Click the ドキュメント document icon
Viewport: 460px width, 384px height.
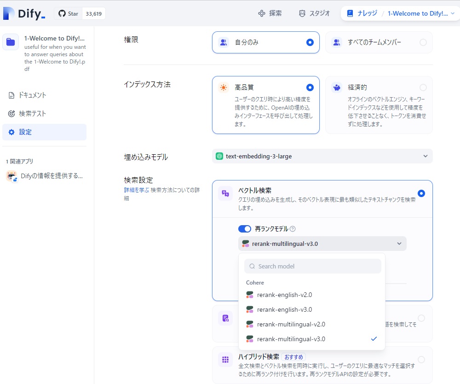pos(11,95)
